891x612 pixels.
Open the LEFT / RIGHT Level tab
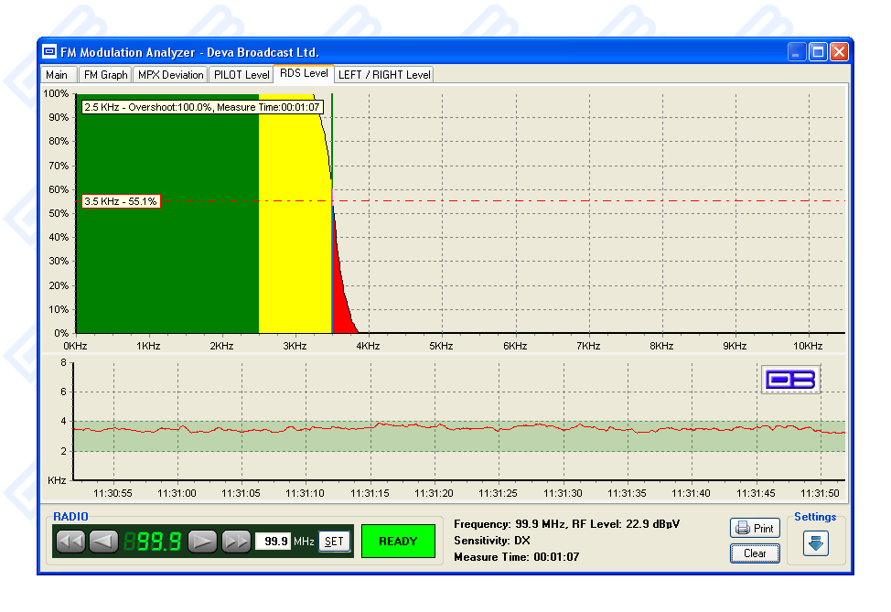pyautogui.click(x=384, y=75)
